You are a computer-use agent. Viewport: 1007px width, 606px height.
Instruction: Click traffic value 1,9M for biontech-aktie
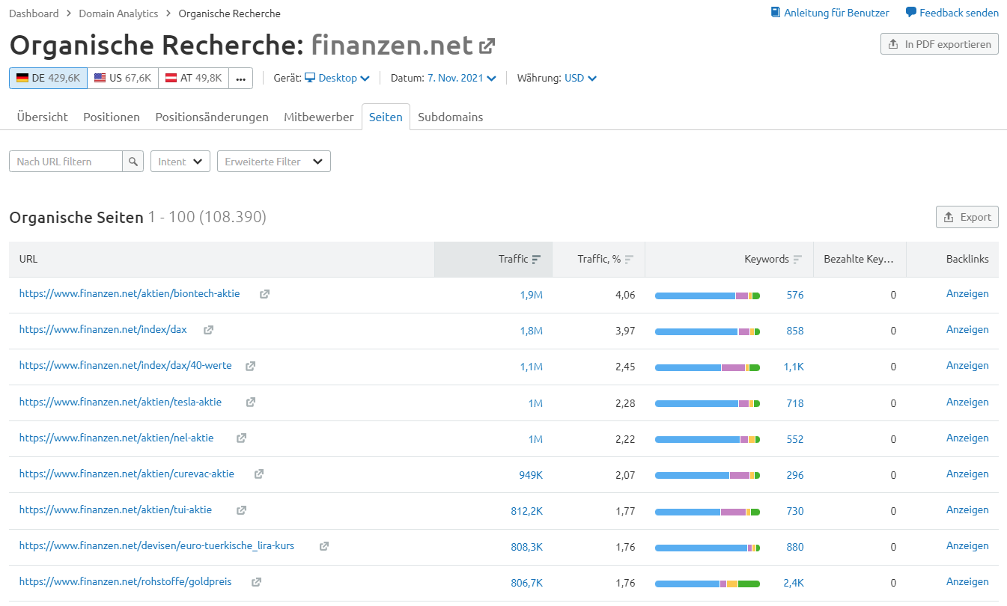coord(532,295)
